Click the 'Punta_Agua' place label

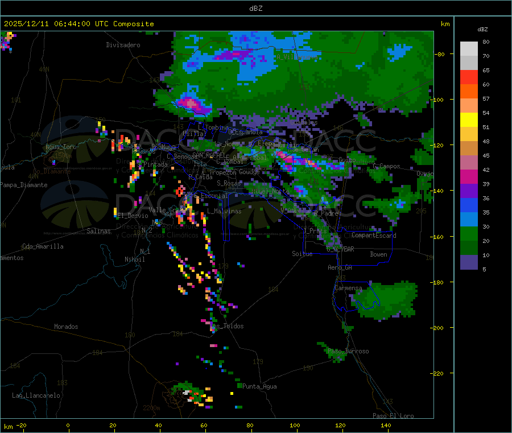click(259, 386)
